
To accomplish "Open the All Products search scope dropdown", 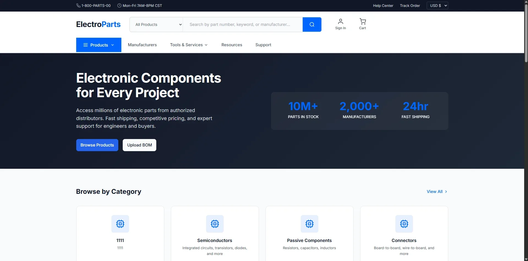I will coord(156,24).
